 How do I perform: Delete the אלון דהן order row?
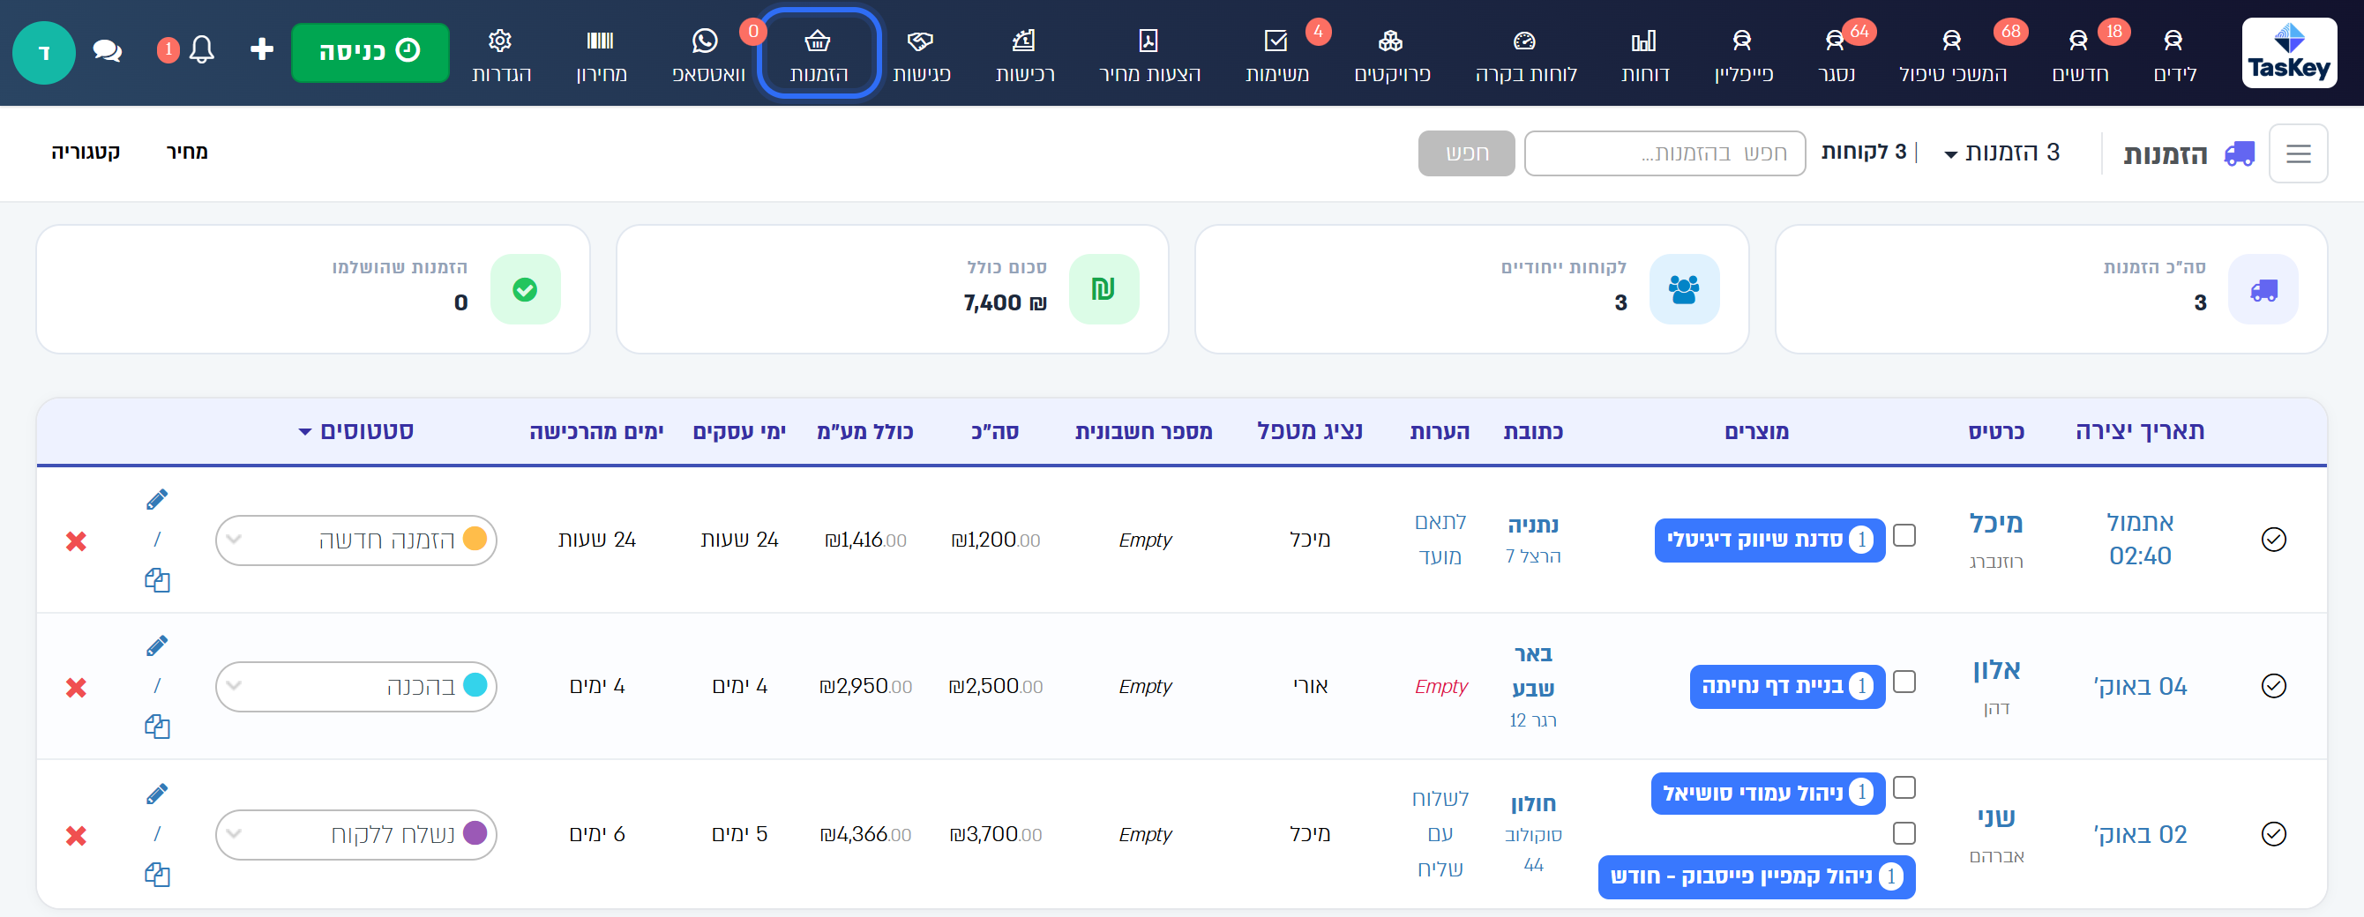click(x=76, y=688)
